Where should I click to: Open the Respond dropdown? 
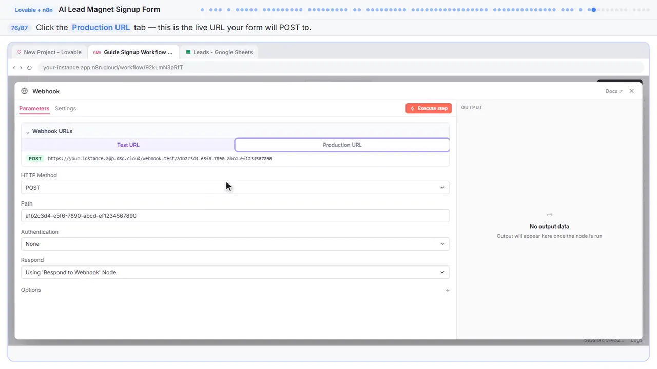pos(235,272)
